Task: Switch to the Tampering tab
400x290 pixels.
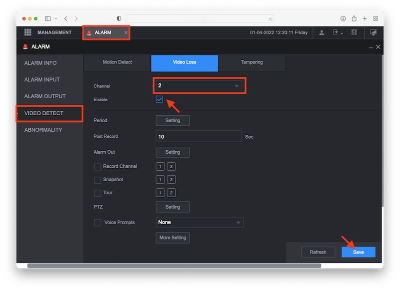Action: (251, 62)
